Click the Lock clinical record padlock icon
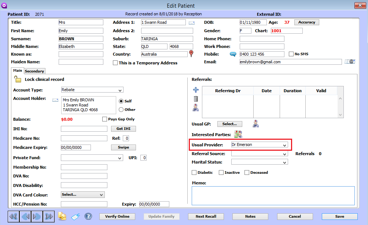 (x=18, y=79)
